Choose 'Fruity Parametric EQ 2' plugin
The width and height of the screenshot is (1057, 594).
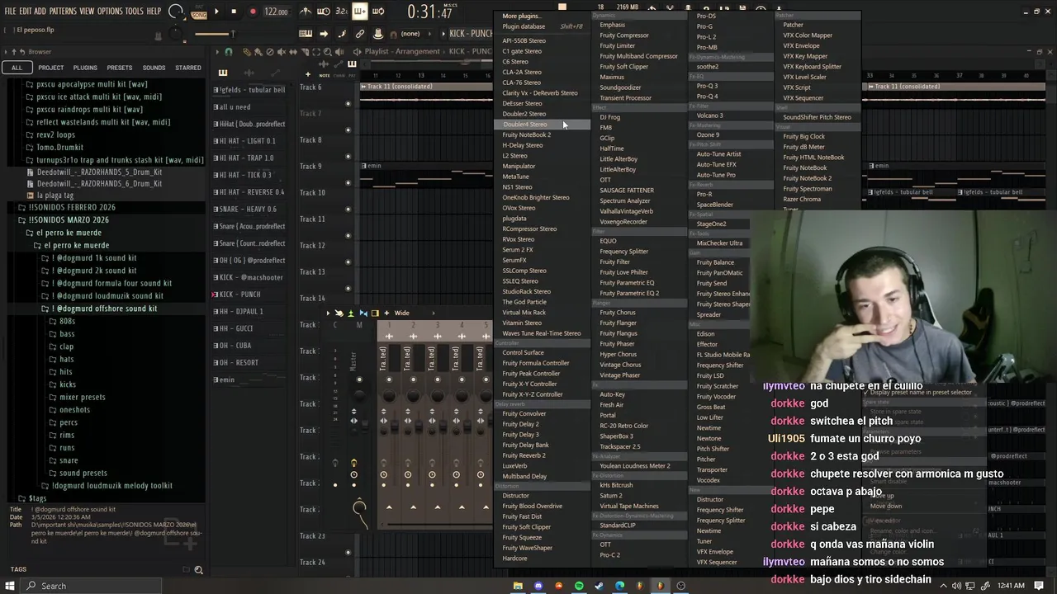[x=629, y=293]
